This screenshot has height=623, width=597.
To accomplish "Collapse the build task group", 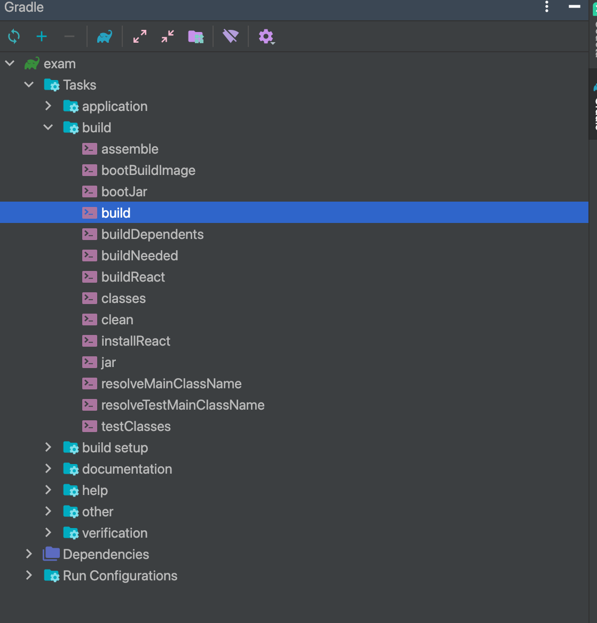I will click(x=48, y=127).
